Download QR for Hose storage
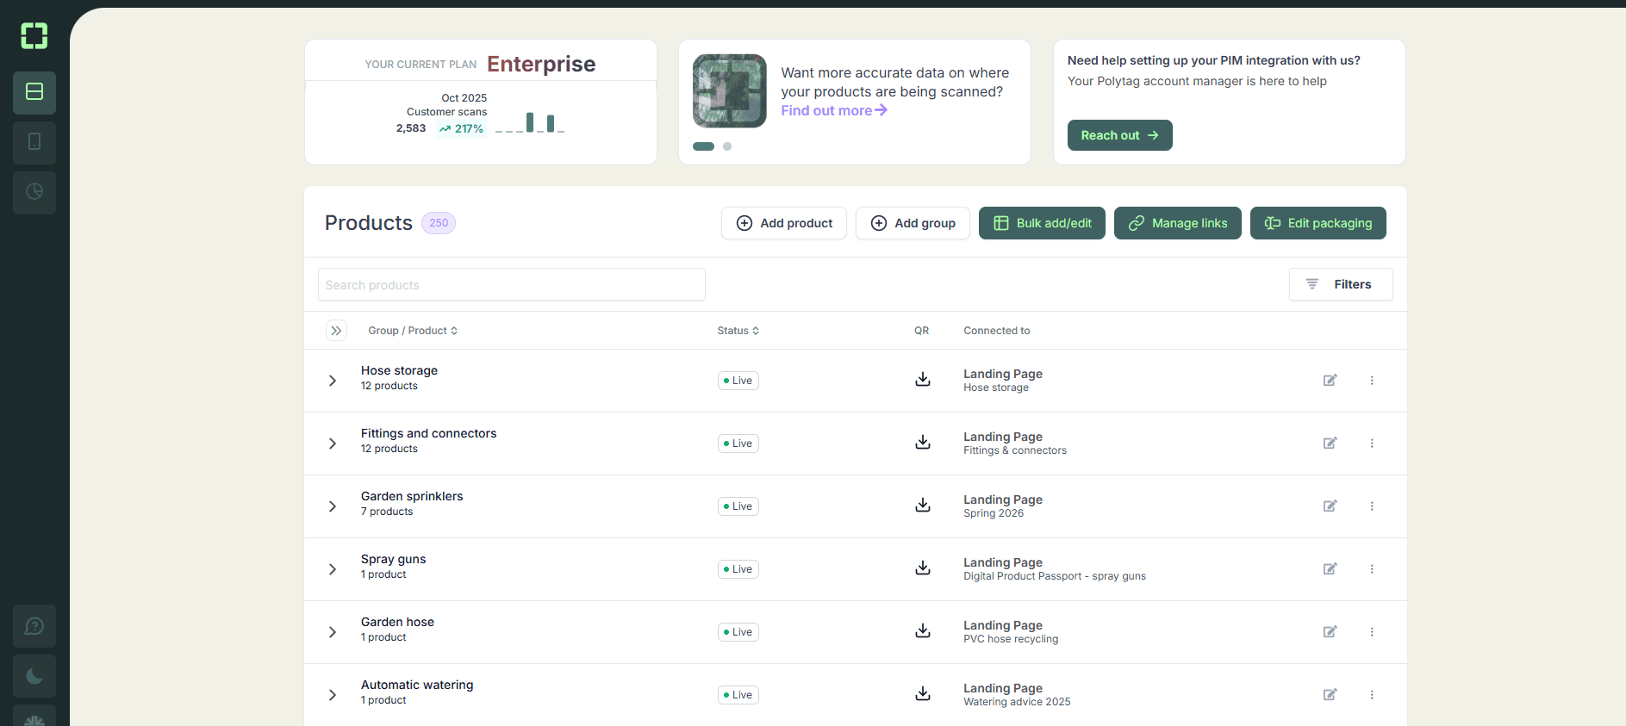This screenshot has height=726, width=1626. tap(923, 380)
